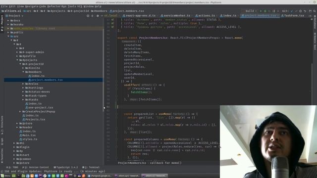Locate current file in Project panel

(x=88, y=16)
